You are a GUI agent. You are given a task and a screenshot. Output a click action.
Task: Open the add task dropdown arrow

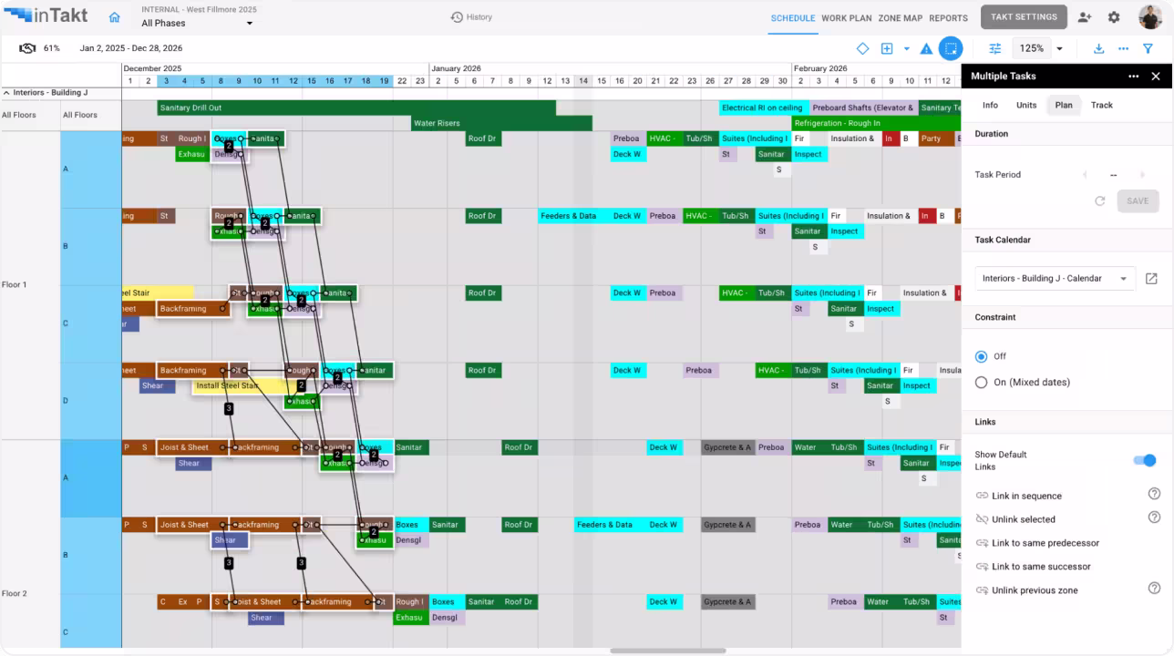(x=906, y=49)
